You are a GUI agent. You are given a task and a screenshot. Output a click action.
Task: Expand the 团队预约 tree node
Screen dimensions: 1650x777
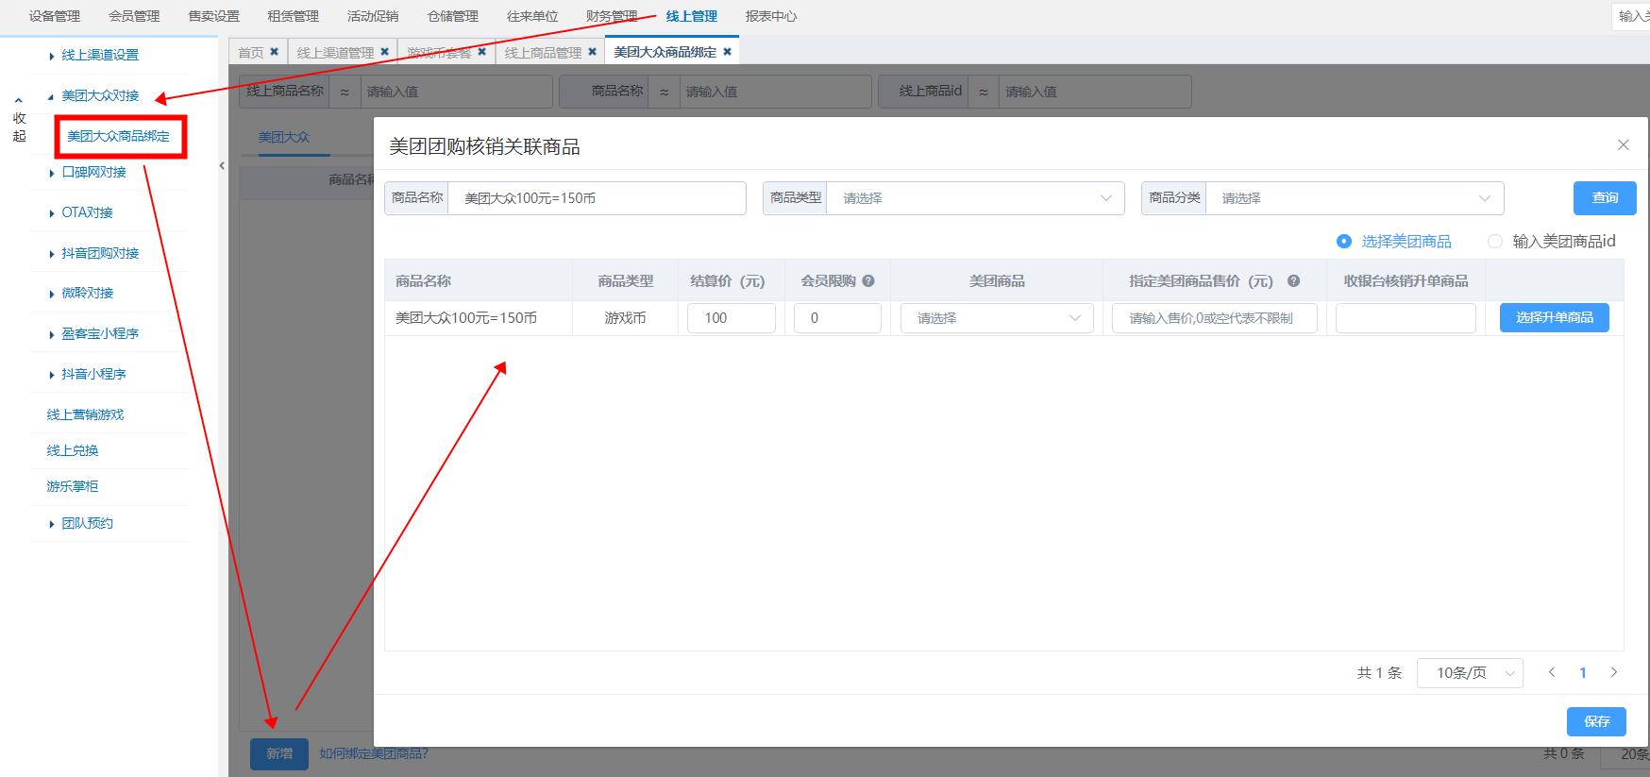coord(51,524)
